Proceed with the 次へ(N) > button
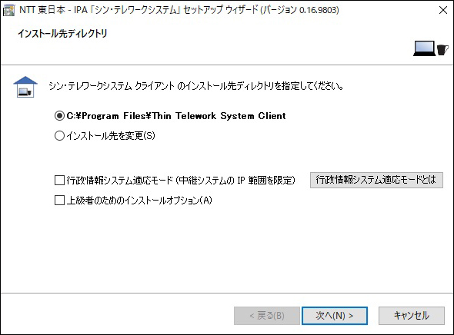This screenshot has width=454, height=335. [335, 316]
